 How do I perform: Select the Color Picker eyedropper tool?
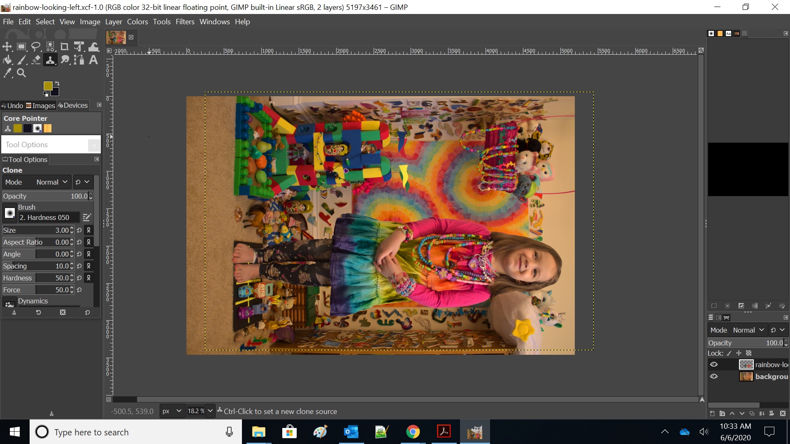coord(7,73)
